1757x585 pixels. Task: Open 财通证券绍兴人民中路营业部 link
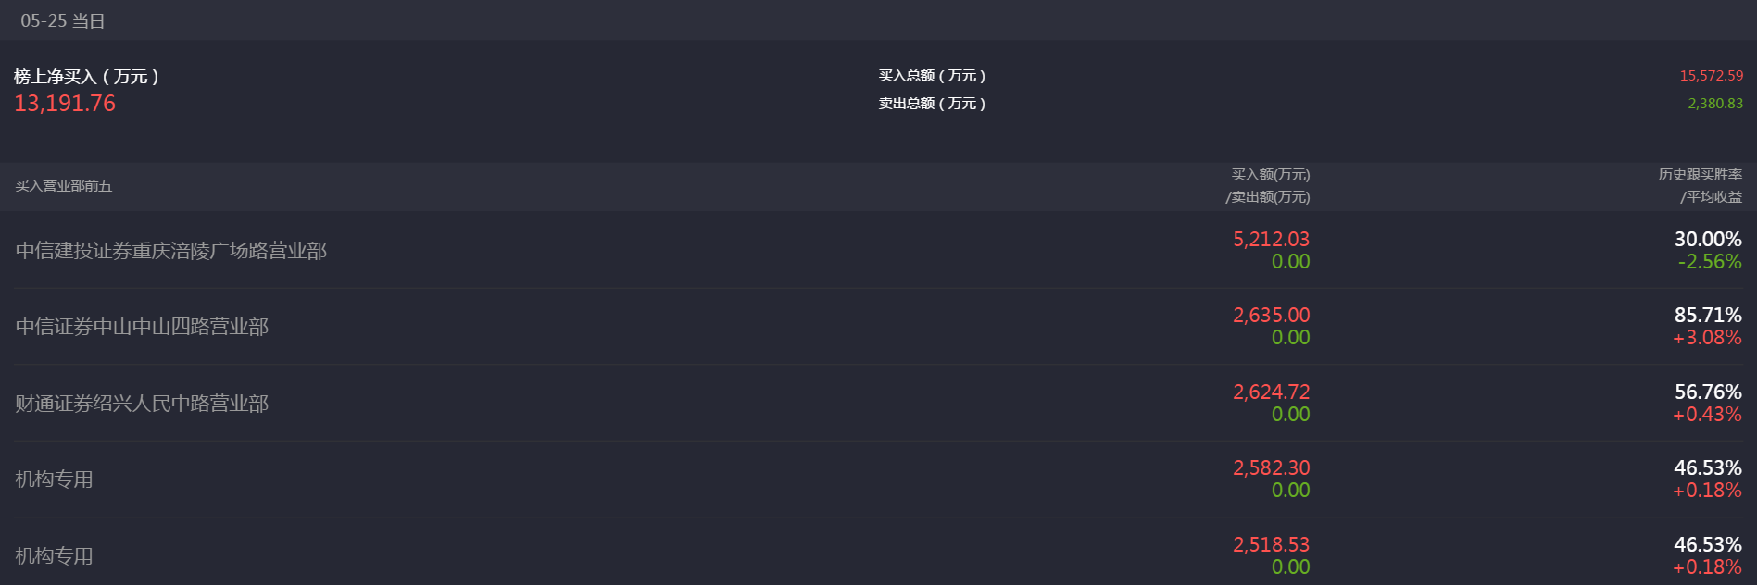click(x=142, y=404)
